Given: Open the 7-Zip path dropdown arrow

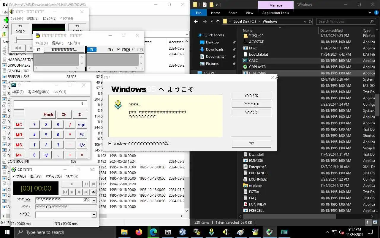Looking at the screenshot, I should click(x=186, y=34).
